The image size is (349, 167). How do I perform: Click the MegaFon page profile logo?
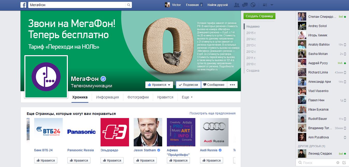46,77
